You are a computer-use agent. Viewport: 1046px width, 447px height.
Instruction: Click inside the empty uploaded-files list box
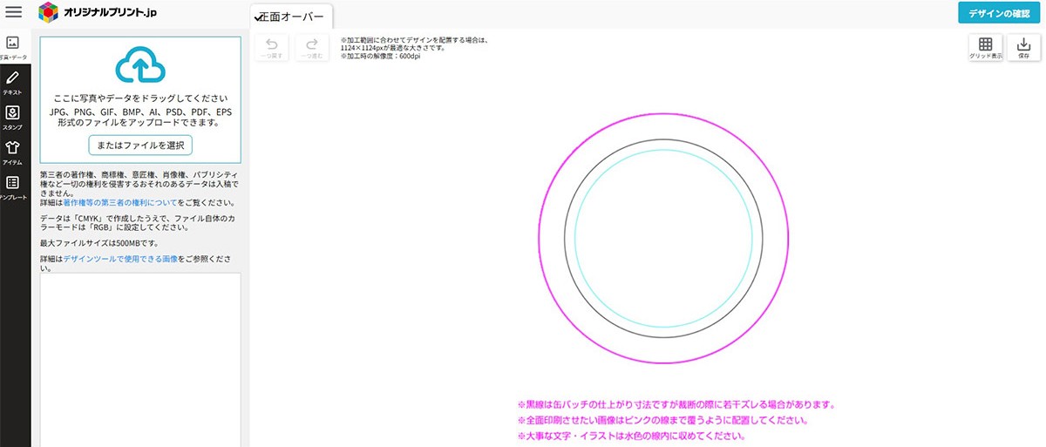point(140,357)
